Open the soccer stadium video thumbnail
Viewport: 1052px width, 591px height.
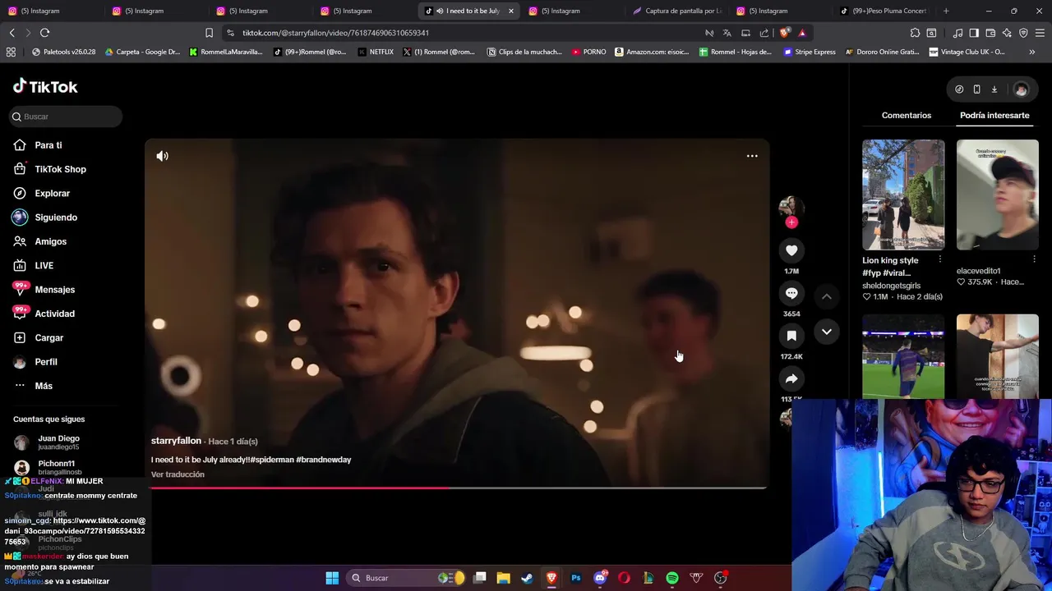click(x=903, y=357)
